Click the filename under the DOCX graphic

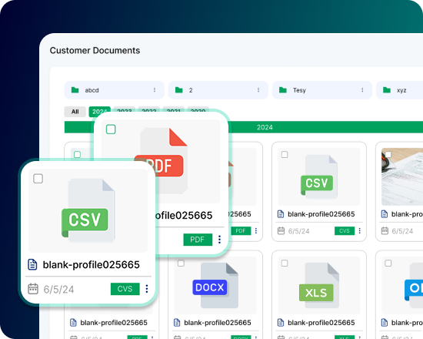click(218, 323)
